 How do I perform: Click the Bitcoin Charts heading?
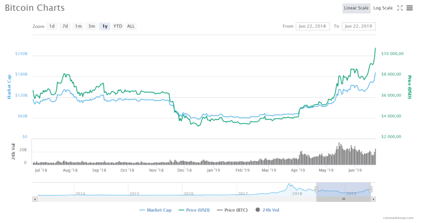pyautogui.click(x=35, y=8)
